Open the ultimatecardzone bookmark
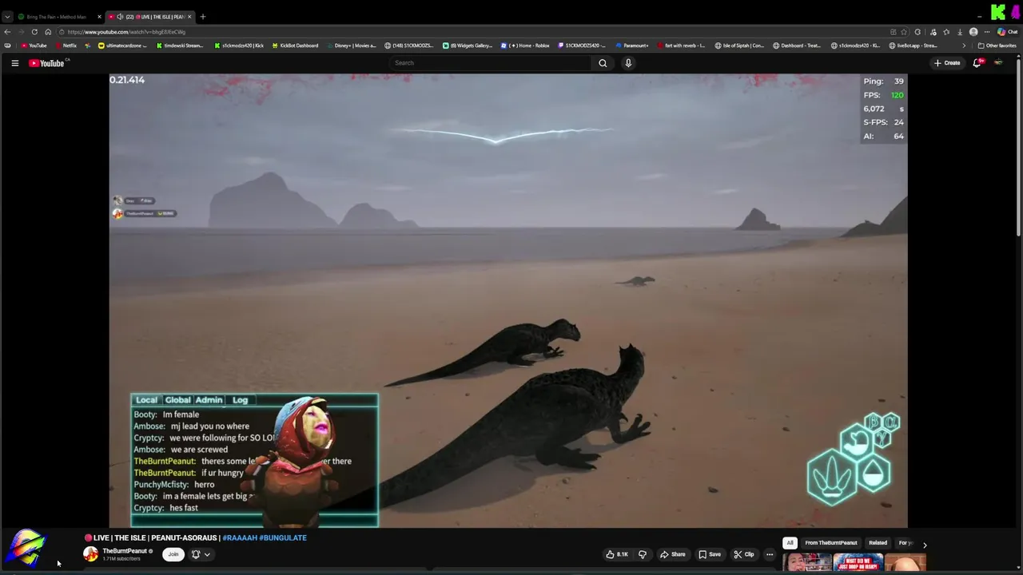 pyautogui.click(x=122, y=46)
